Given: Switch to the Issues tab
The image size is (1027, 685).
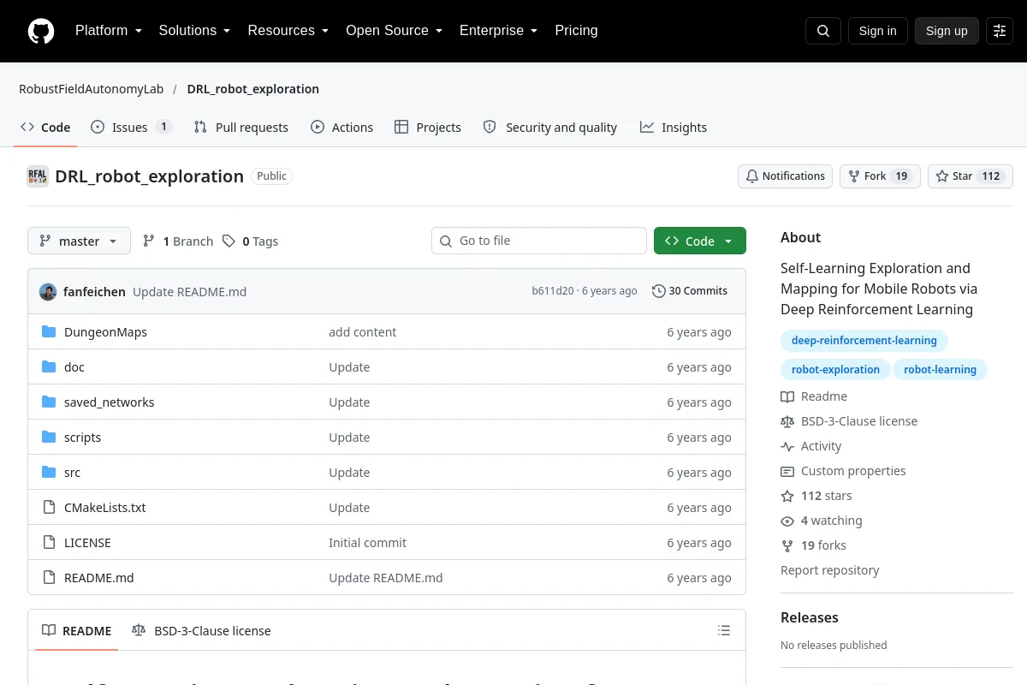Looking at the screenshot, I should click(132, 128).
